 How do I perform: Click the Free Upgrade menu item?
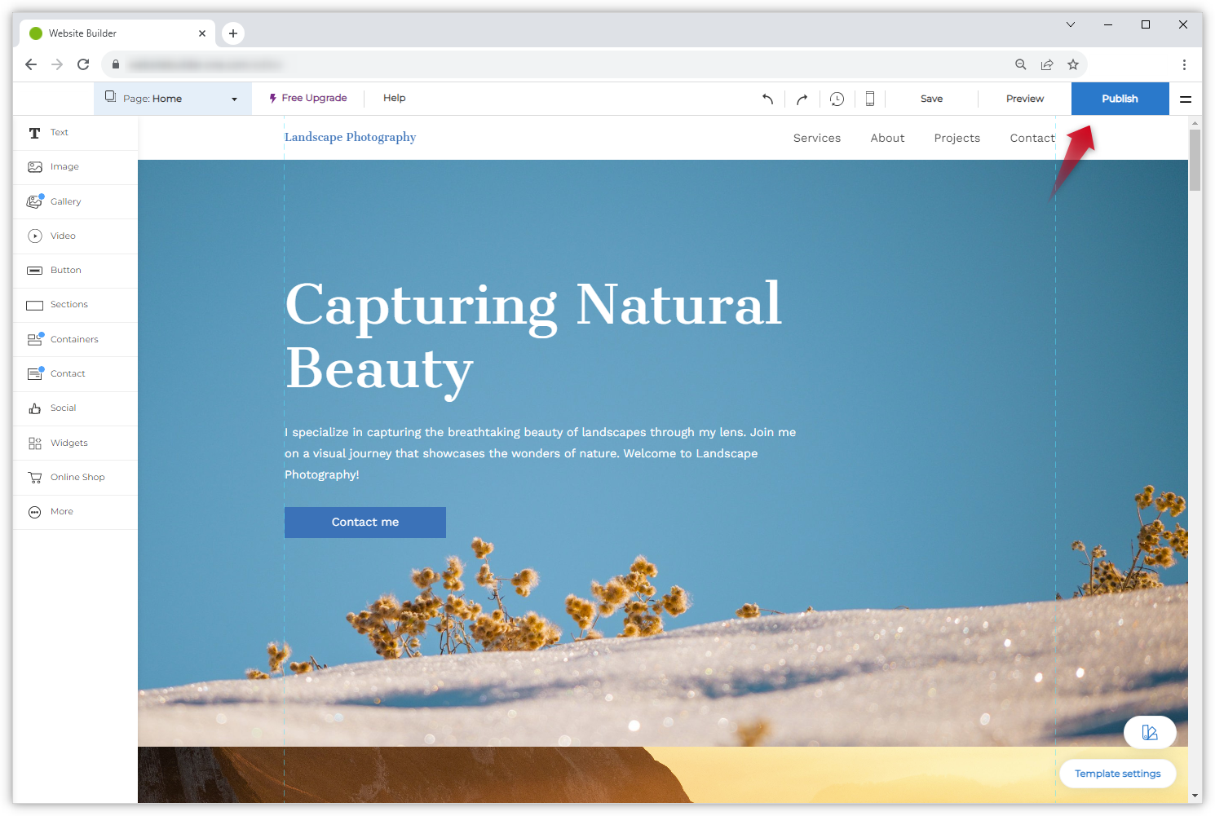tap(308, 98)
